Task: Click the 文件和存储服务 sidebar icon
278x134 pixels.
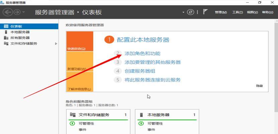Action: (6, 44)
